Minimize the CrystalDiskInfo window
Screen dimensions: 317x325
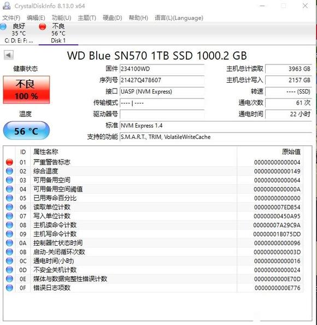pos(262,6)
